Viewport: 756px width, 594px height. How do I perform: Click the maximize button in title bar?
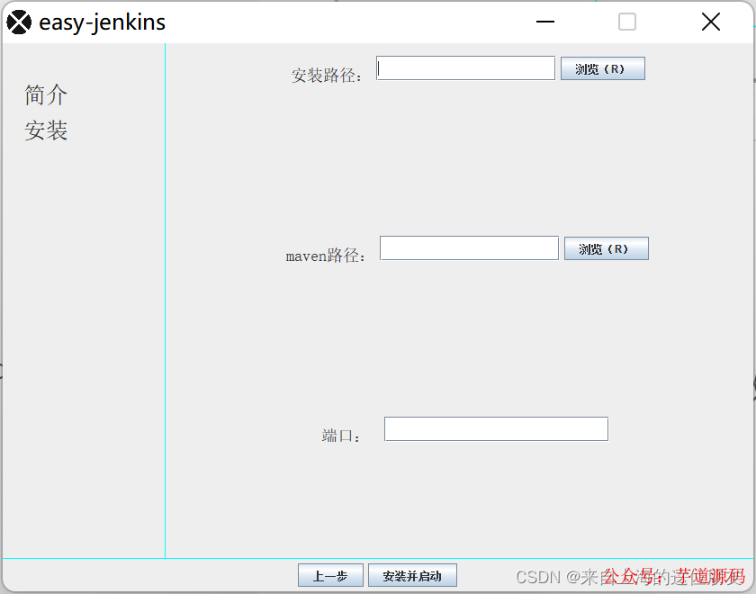626,22
